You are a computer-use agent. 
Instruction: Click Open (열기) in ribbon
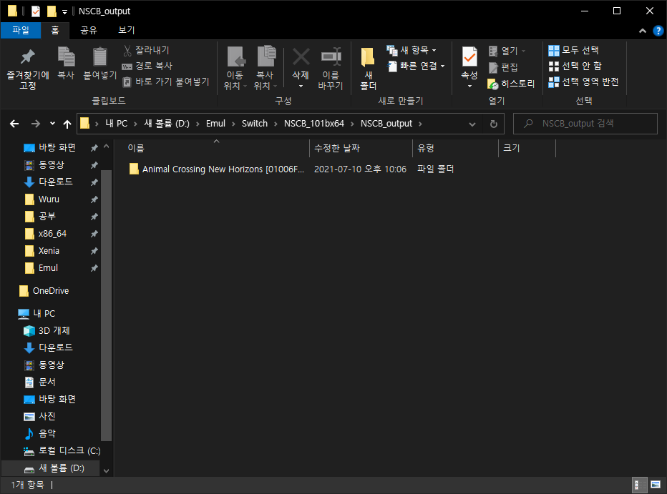click(507, 51)
